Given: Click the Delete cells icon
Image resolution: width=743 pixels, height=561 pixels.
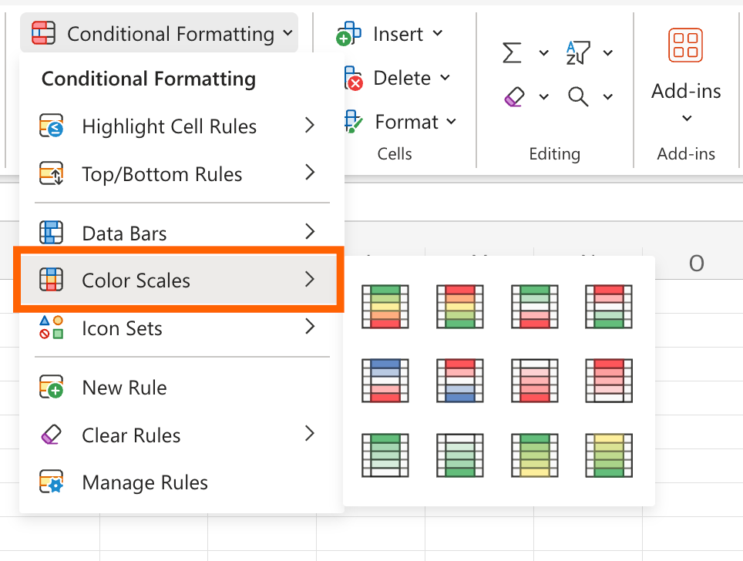Looking at the screenshot, I should [351, 78].
